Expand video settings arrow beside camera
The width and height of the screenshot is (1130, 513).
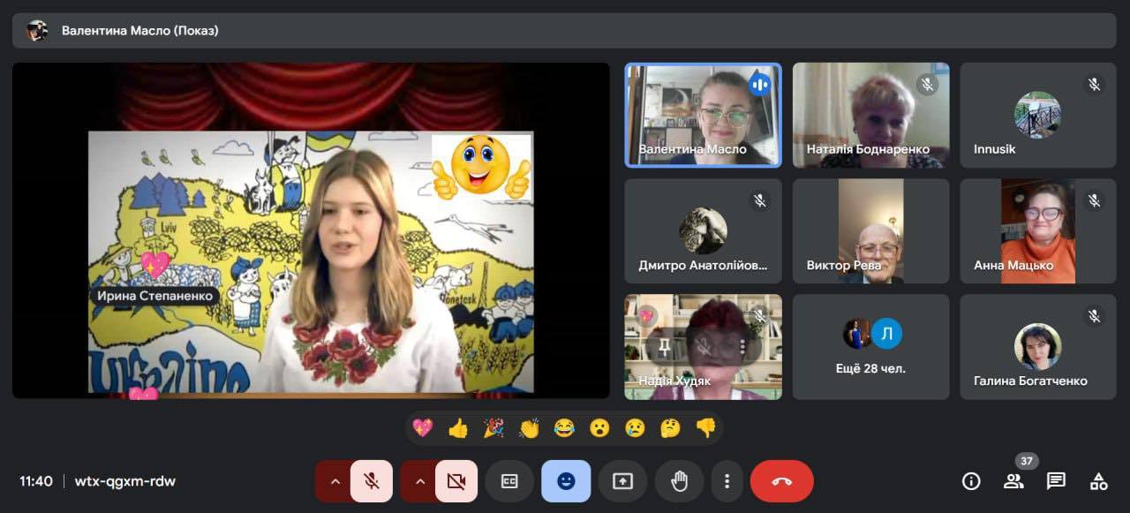(x=419, y=481)
